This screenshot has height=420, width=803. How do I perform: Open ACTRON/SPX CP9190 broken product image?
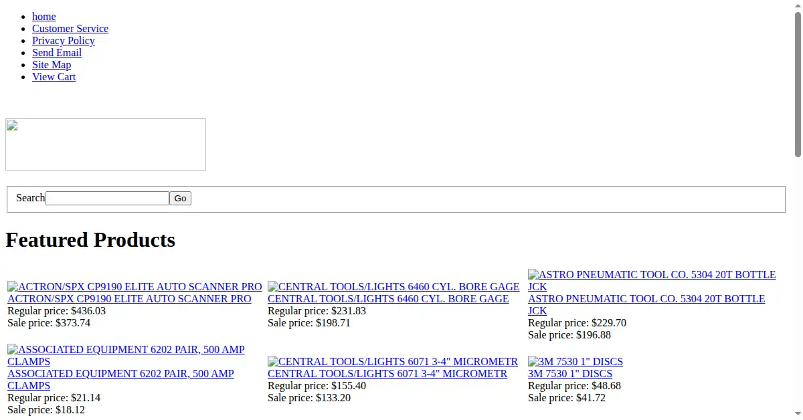(135, 287)
